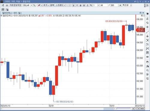Click the chart lock tool in sidebar
This screenshot has width=150, height=111.
click(x=147, y=66)
